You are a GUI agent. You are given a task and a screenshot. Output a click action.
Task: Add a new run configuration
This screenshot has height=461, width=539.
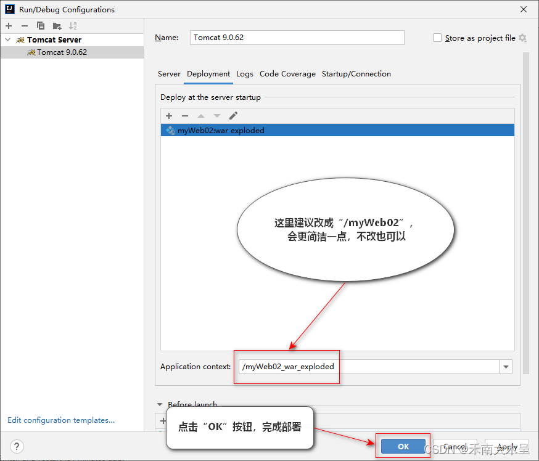[x=9, y=26]
